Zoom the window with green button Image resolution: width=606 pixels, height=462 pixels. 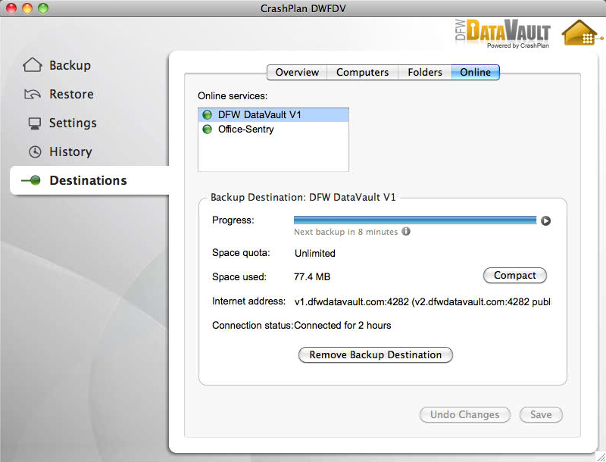(x=43, y=8)
